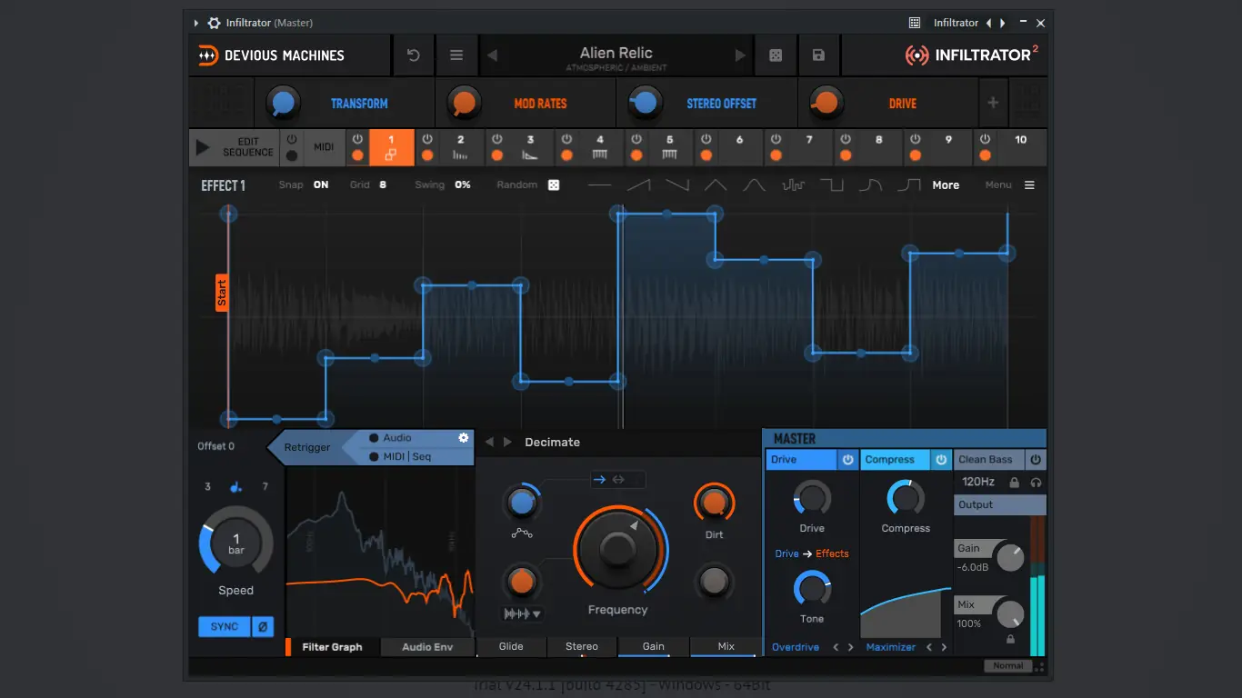Click the phase invert button next to SYNC
Screen dimensions: 1242x698
pos(262,626)
